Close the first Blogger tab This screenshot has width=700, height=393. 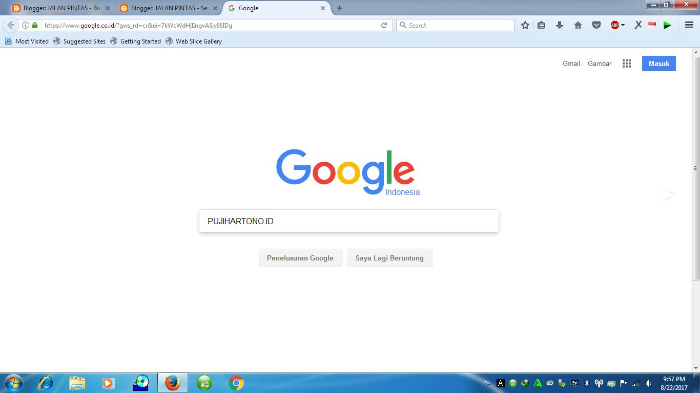(108, 8)
